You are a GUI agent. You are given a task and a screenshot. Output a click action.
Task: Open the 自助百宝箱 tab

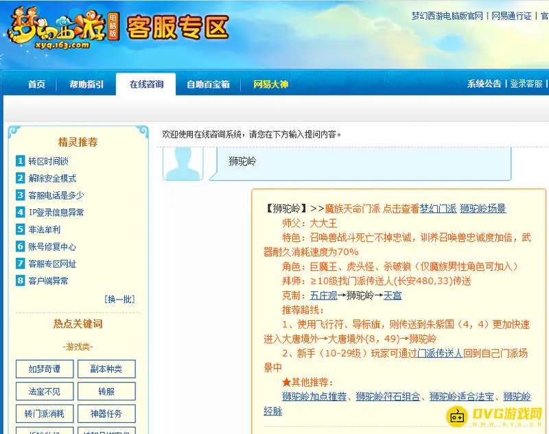click(208, 84)
